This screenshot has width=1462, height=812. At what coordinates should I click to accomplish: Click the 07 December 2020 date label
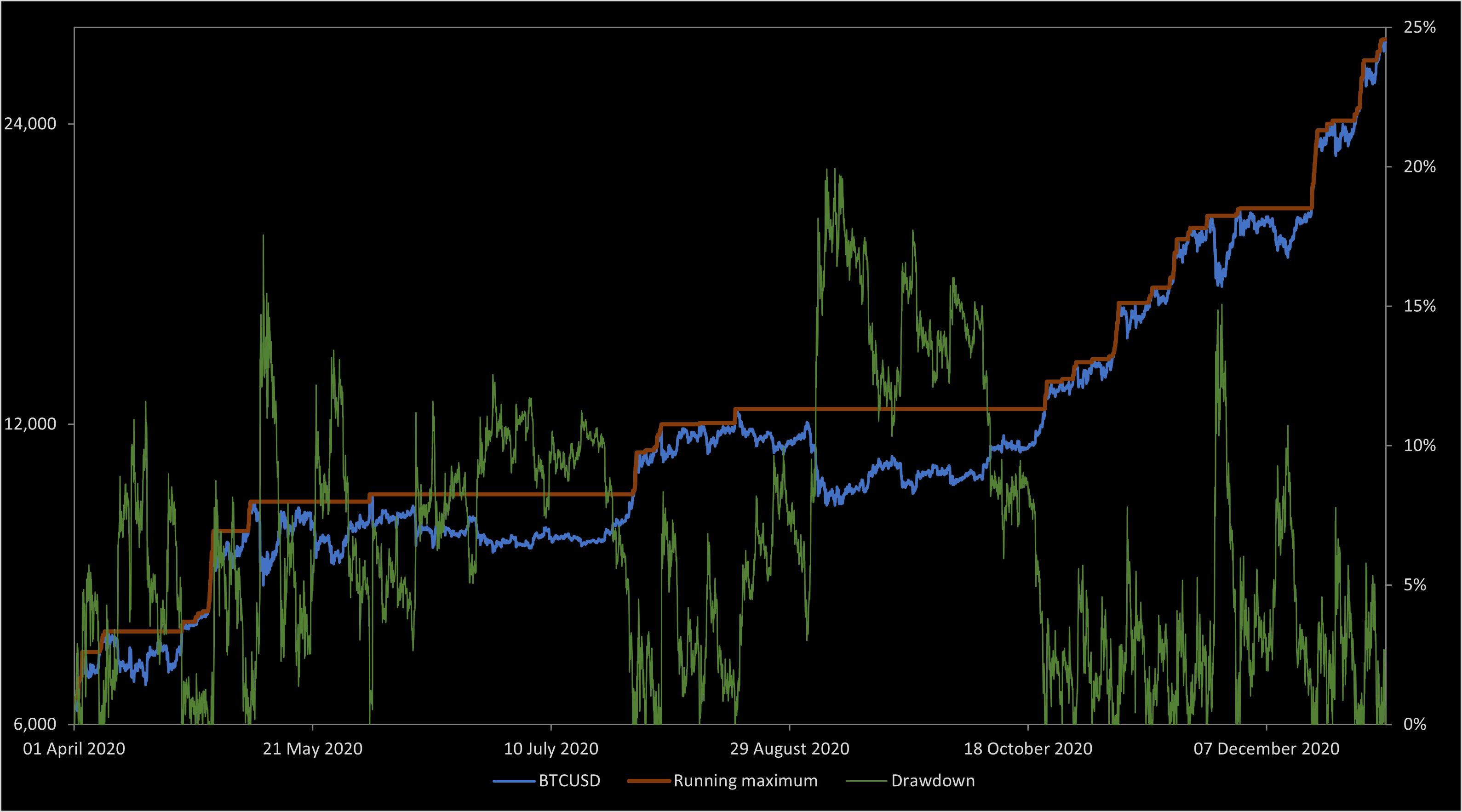[x=1266, y=749]
